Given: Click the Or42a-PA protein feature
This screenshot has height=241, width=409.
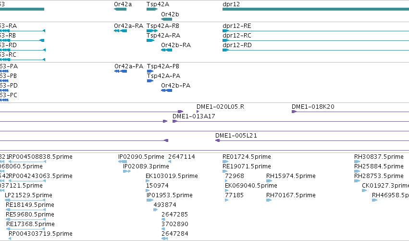Looking at the screenshot, I should coord(121,71).
